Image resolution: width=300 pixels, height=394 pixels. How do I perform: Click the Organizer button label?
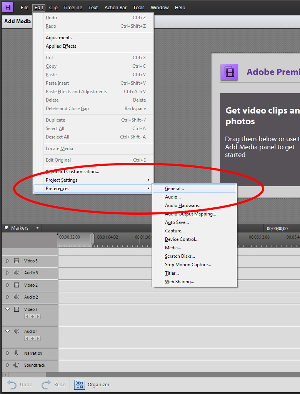coord(98,384)
